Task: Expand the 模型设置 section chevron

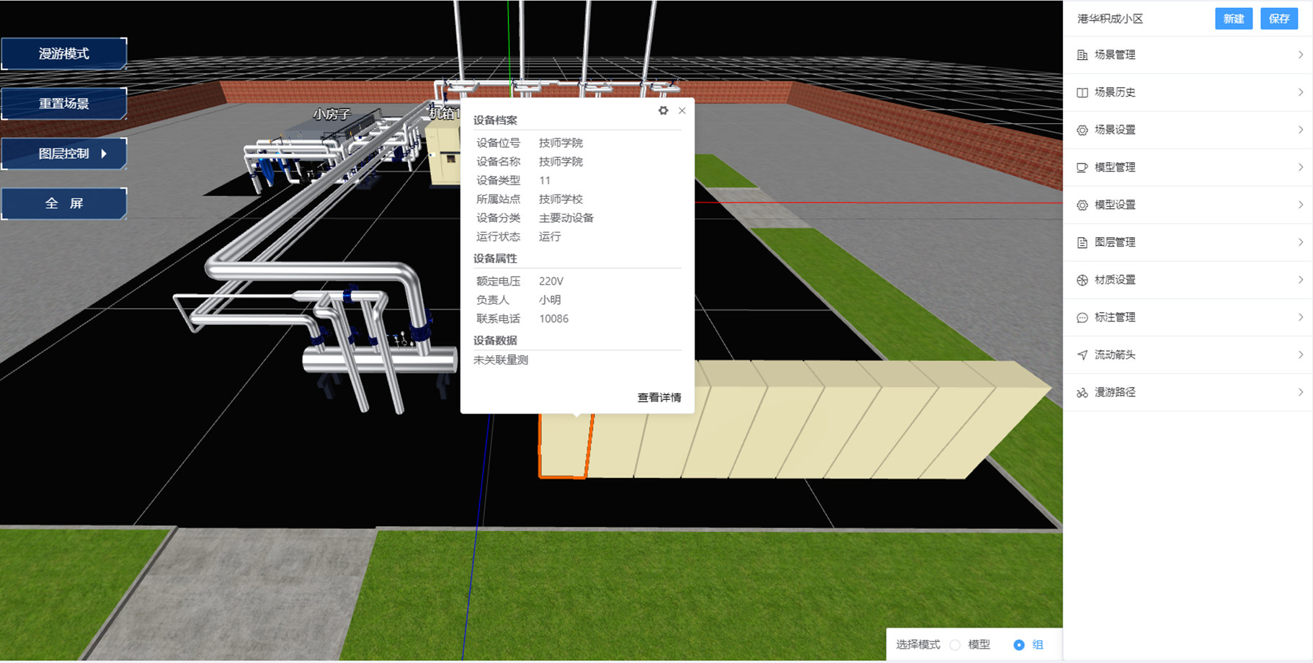Action: tap(1300, 205)
